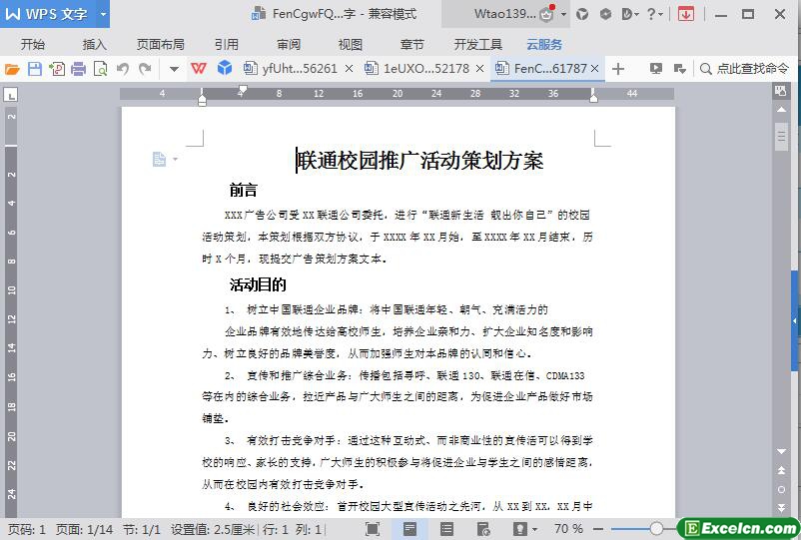Expand the user account dropdown arrow
This screenshot has height=540, width=801.
pos(563,14)
